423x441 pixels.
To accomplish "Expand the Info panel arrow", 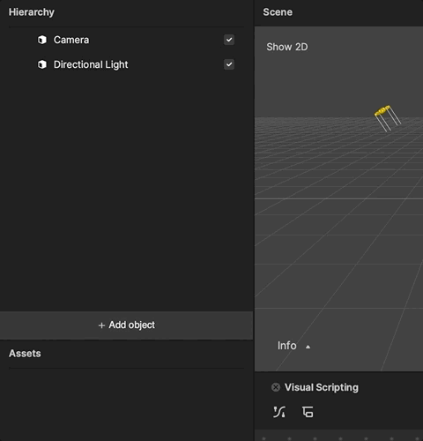I will tap(308, 347).
